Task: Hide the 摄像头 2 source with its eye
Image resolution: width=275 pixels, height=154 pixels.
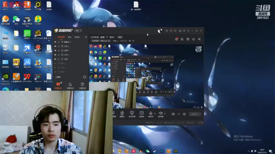Action: pyautogui.click(x=55, y=42)
